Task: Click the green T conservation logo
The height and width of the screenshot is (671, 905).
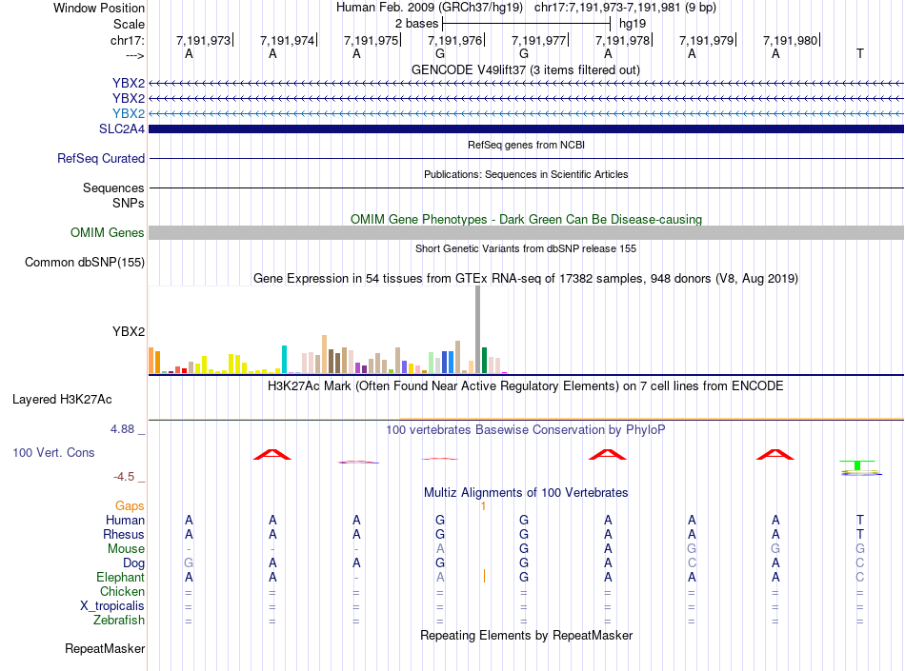Action: pos(857,465)
